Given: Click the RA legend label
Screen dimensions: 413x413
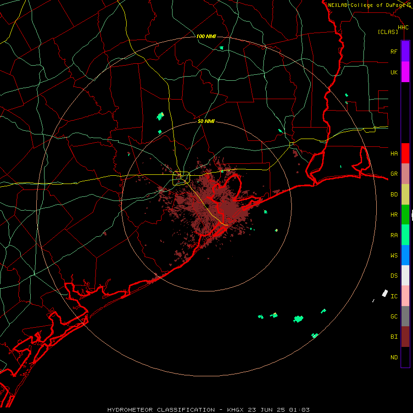Looking at the screenshot, I should [x=394, y=235].
